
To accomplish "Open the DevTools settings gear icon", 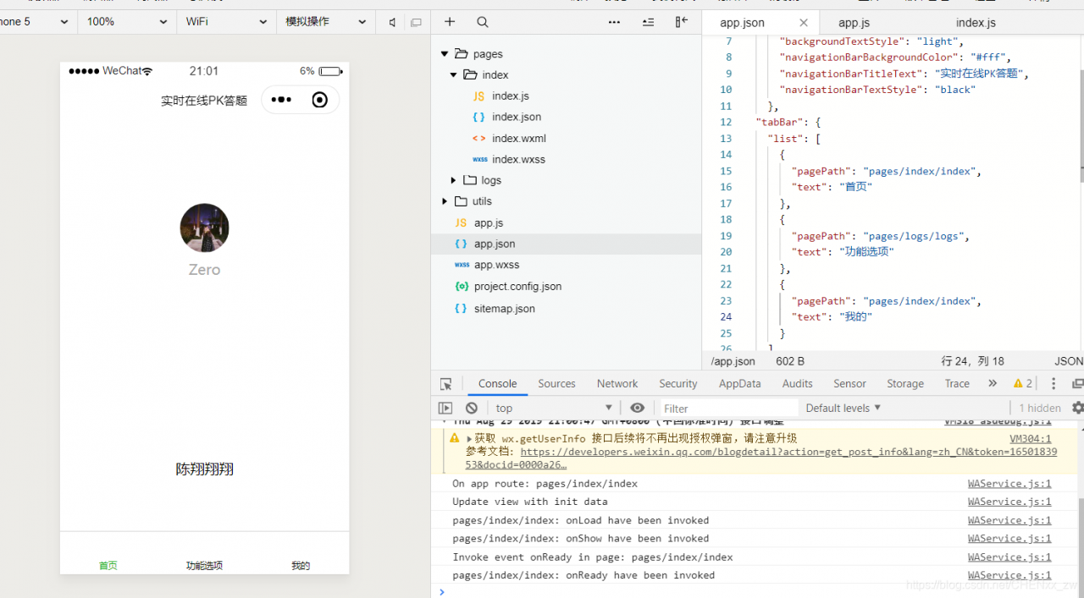I will (1077, 408).
